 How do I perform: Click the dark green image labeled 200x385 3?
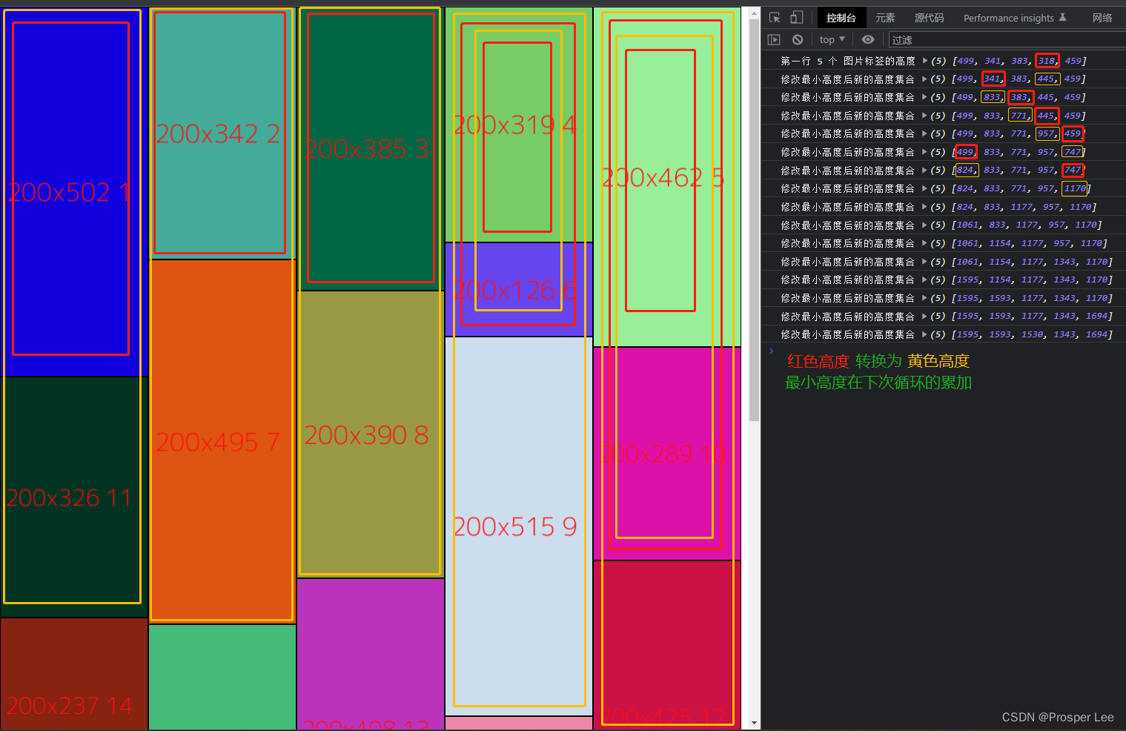click(371, 149)
